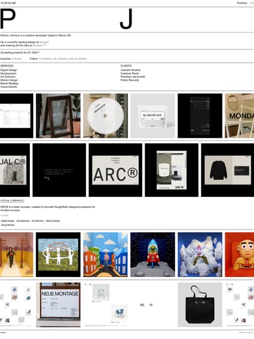Click the 'Live Site' link under ARC®

click(x=5, y=216)
